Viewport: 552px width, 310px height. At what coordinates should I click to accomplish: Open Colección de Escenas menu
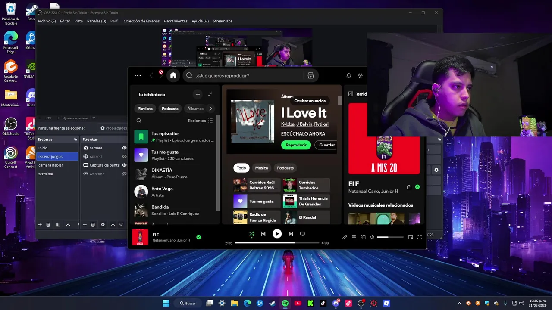click(141, 21)
